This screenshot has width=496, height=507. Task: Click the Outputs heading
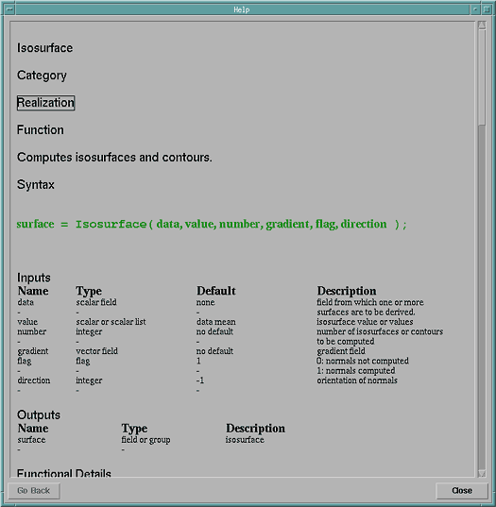(39, 414)
